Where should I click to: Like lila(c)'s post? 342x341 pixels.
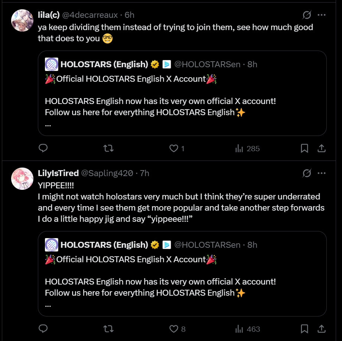tap(173, 149)
